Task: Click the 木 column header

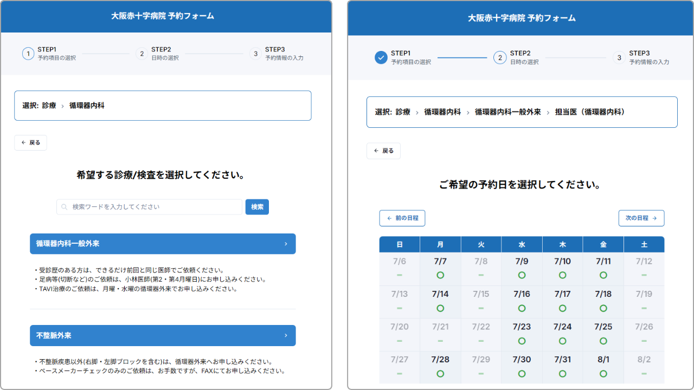Action: coord(562,244)
